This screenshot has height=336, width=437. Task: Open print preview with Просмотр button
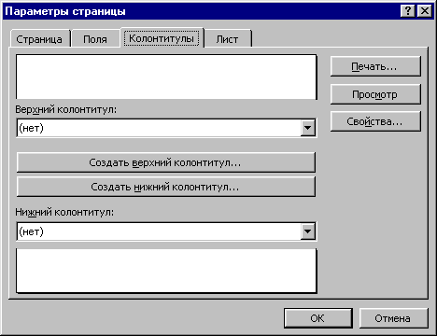click(x=375, y=94)
